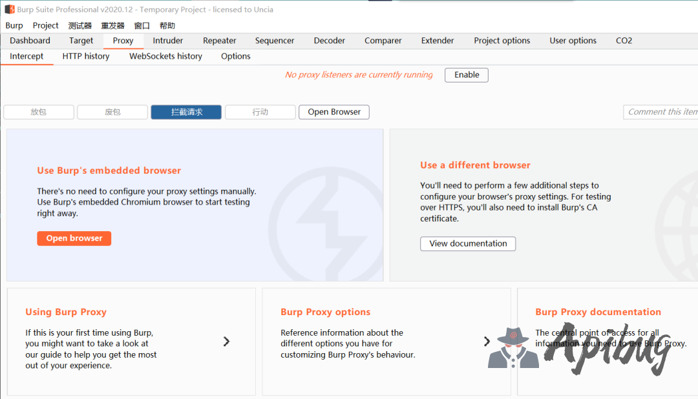Switch to the Intruder tab
This screenshot has width=698, height=399.
tap(168, 41)
